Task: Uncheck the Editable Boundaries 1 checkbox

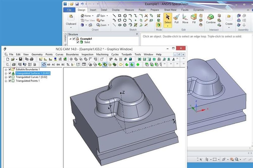Action: pos(10,69)
